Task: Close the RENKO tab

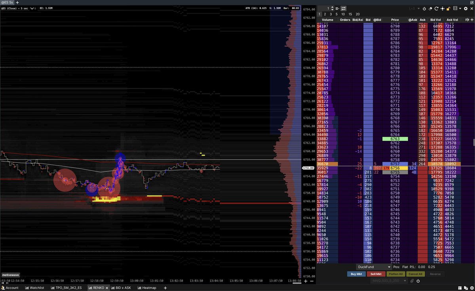Action: click(x=106, y=288)
